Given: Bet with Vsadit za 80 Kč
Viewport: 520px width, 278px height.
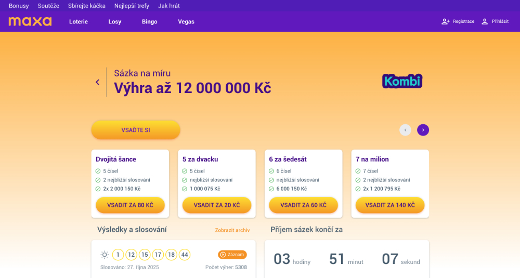Looking at the screenshot, I should point(130,205).
